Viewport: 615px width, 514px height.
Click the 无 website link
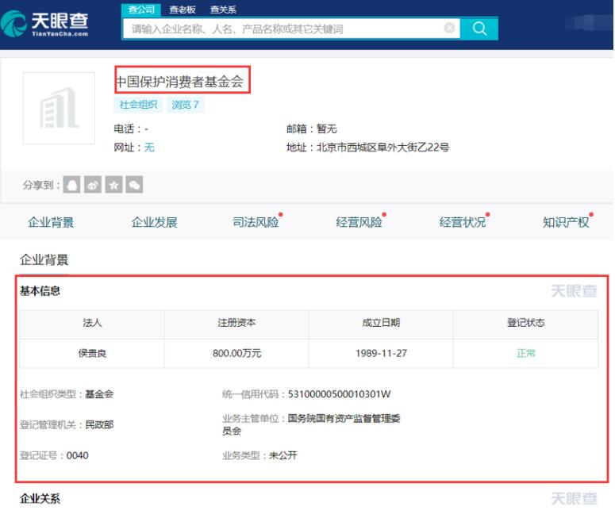(x=149, y=148)
